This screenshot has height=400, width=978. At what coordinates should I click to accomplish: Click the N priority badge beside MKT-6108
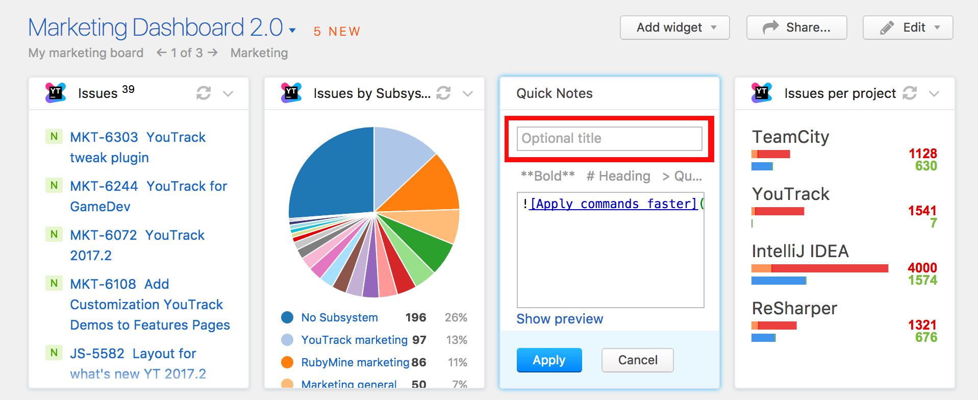pos(54,284)
